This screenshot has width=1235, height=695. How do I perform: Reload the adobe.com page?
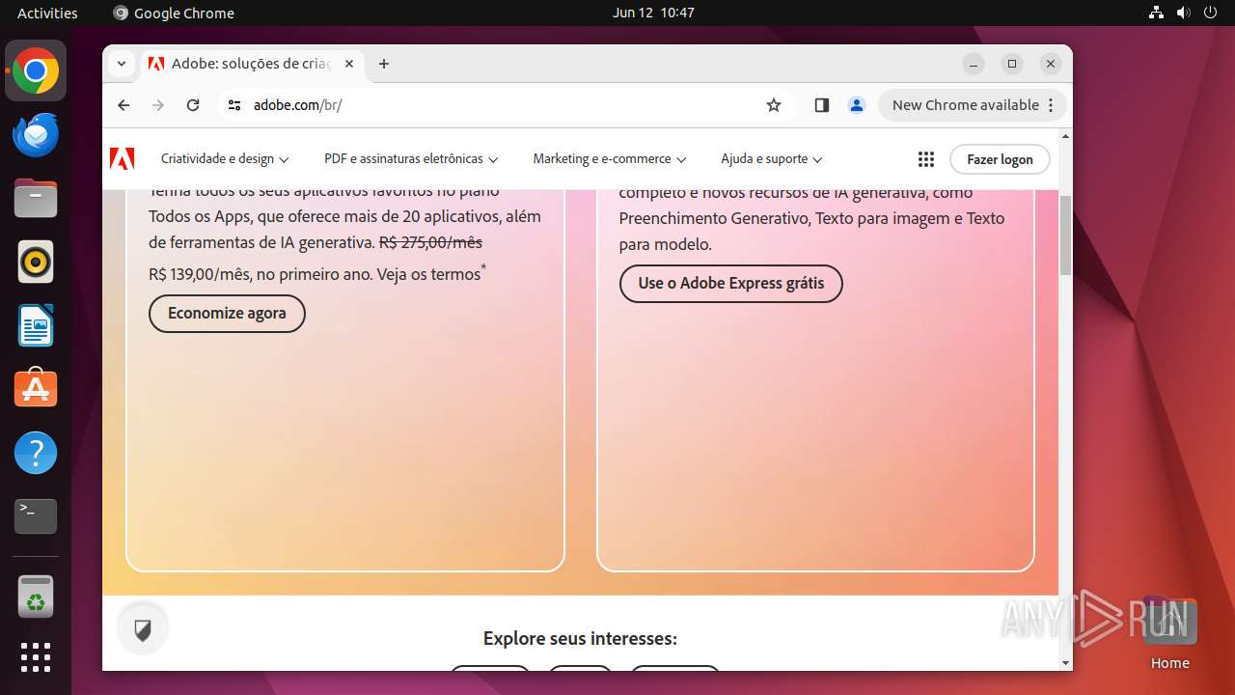193,105
